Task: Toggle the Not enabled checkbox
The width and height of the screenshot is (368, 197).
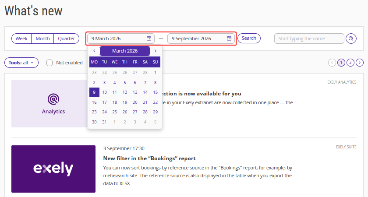Action: [x=49, y=63]
